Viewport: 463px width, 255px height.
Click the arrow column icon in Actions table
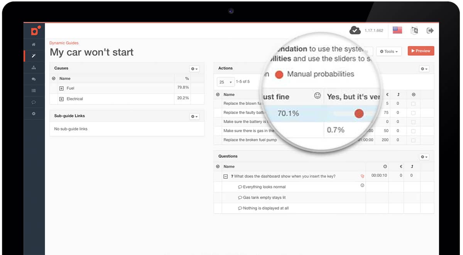pos(398,94)
